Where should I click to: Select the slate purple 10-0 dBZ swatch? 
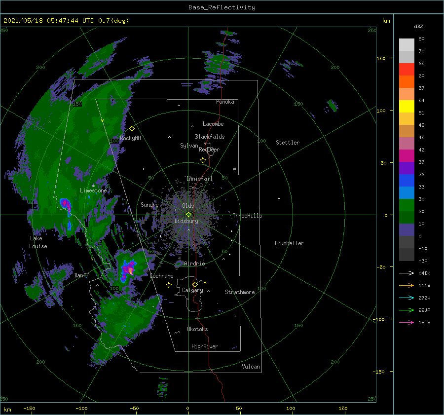[x=407, y=230]
